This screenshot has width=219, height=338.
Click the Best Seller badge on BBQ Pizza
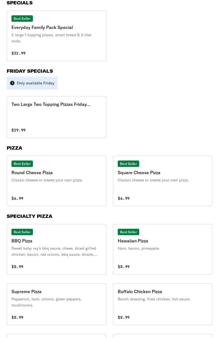click(22, 232)
